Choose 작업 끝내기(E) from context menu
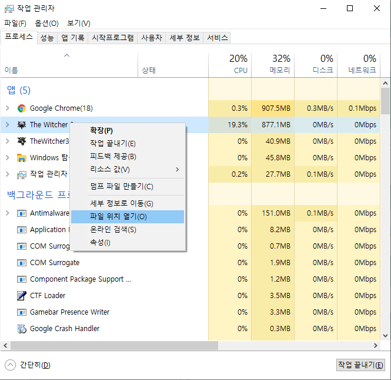The width and height of the screenshot is (391, 380). [x=128, y=143]
